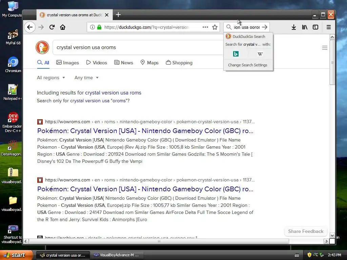347x260 pixels.
Task: Open the downloads panel
Action: pos(294,27)
